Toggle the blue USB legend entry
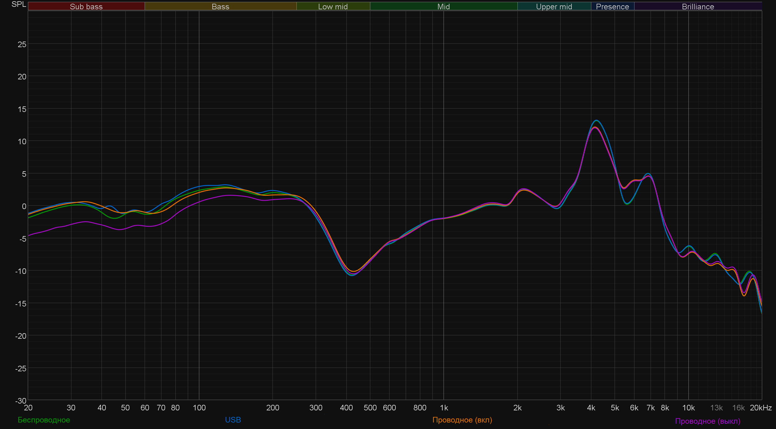This screenshot has width=776, height=429. pyautogui.click(x=233, y=420)
